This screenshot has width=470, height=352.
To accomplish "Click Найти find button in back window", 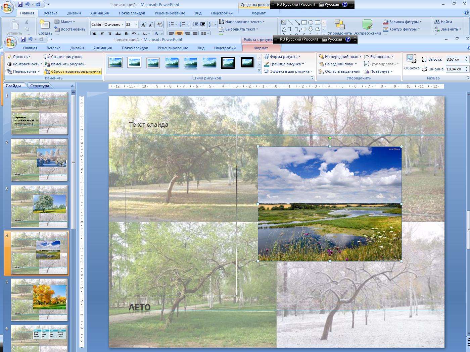I will point(443,22).
